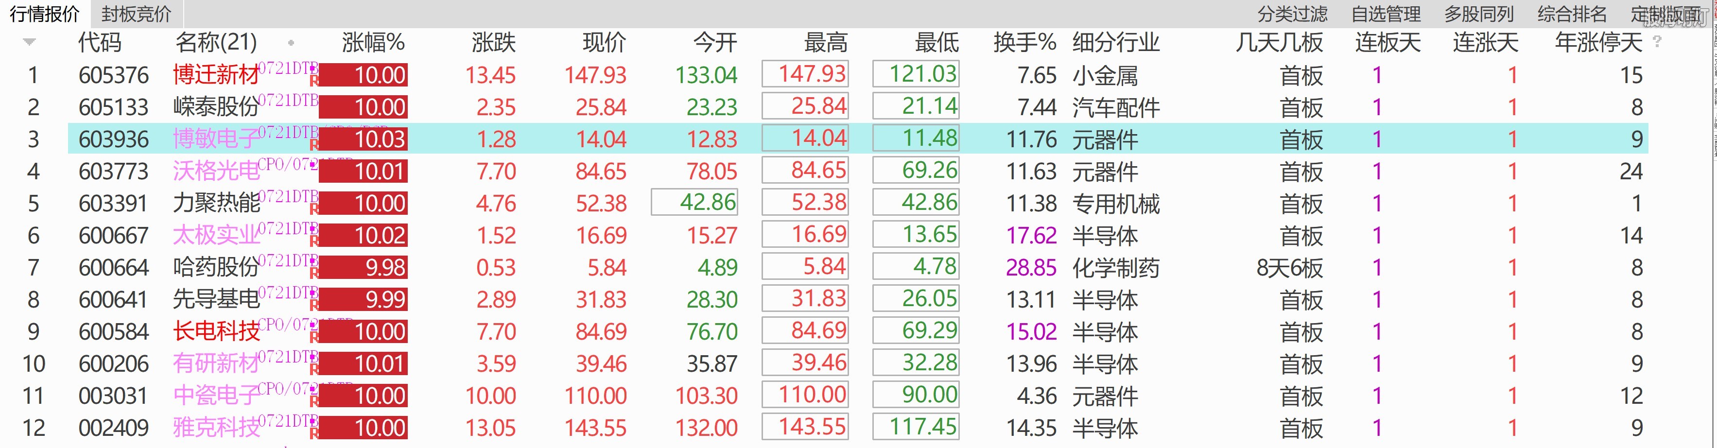Click stock code 600667
This screenshot has width=1717, height=448.
pos(113,235)
